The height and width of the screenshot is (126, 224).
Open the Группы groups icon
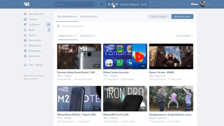click(x=25, y=35)
